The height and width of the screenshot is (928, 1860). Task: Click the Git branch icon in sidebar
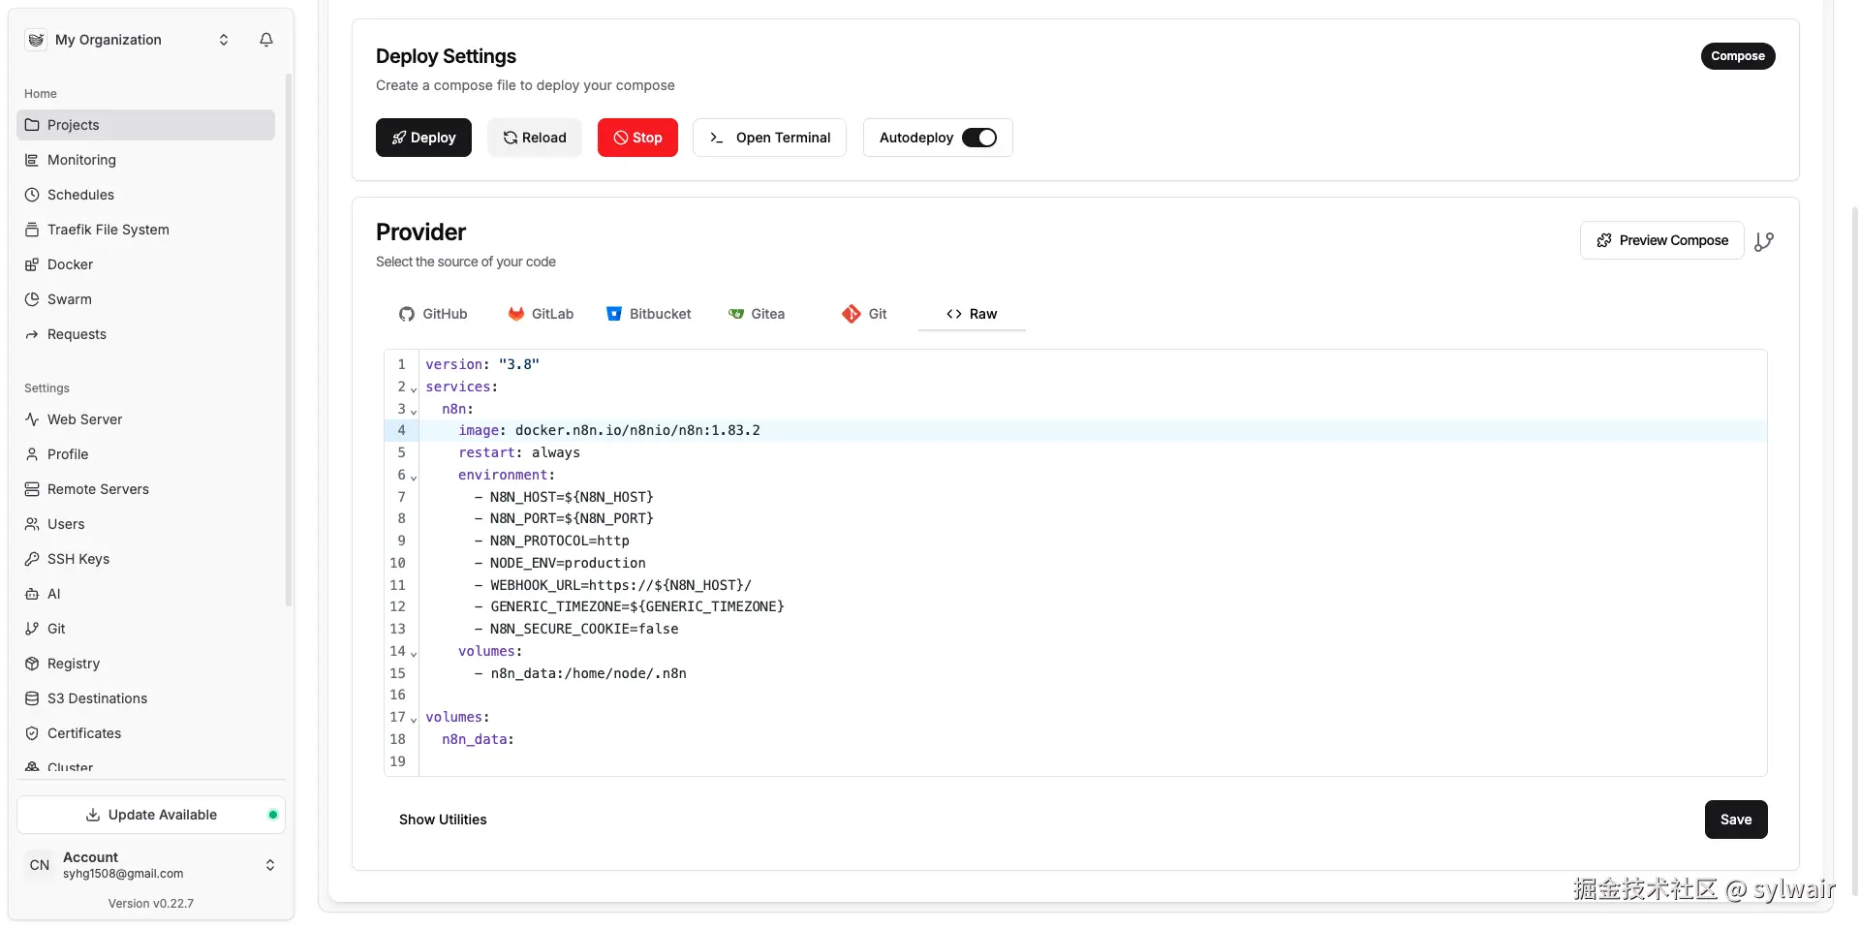coord(32,629)
